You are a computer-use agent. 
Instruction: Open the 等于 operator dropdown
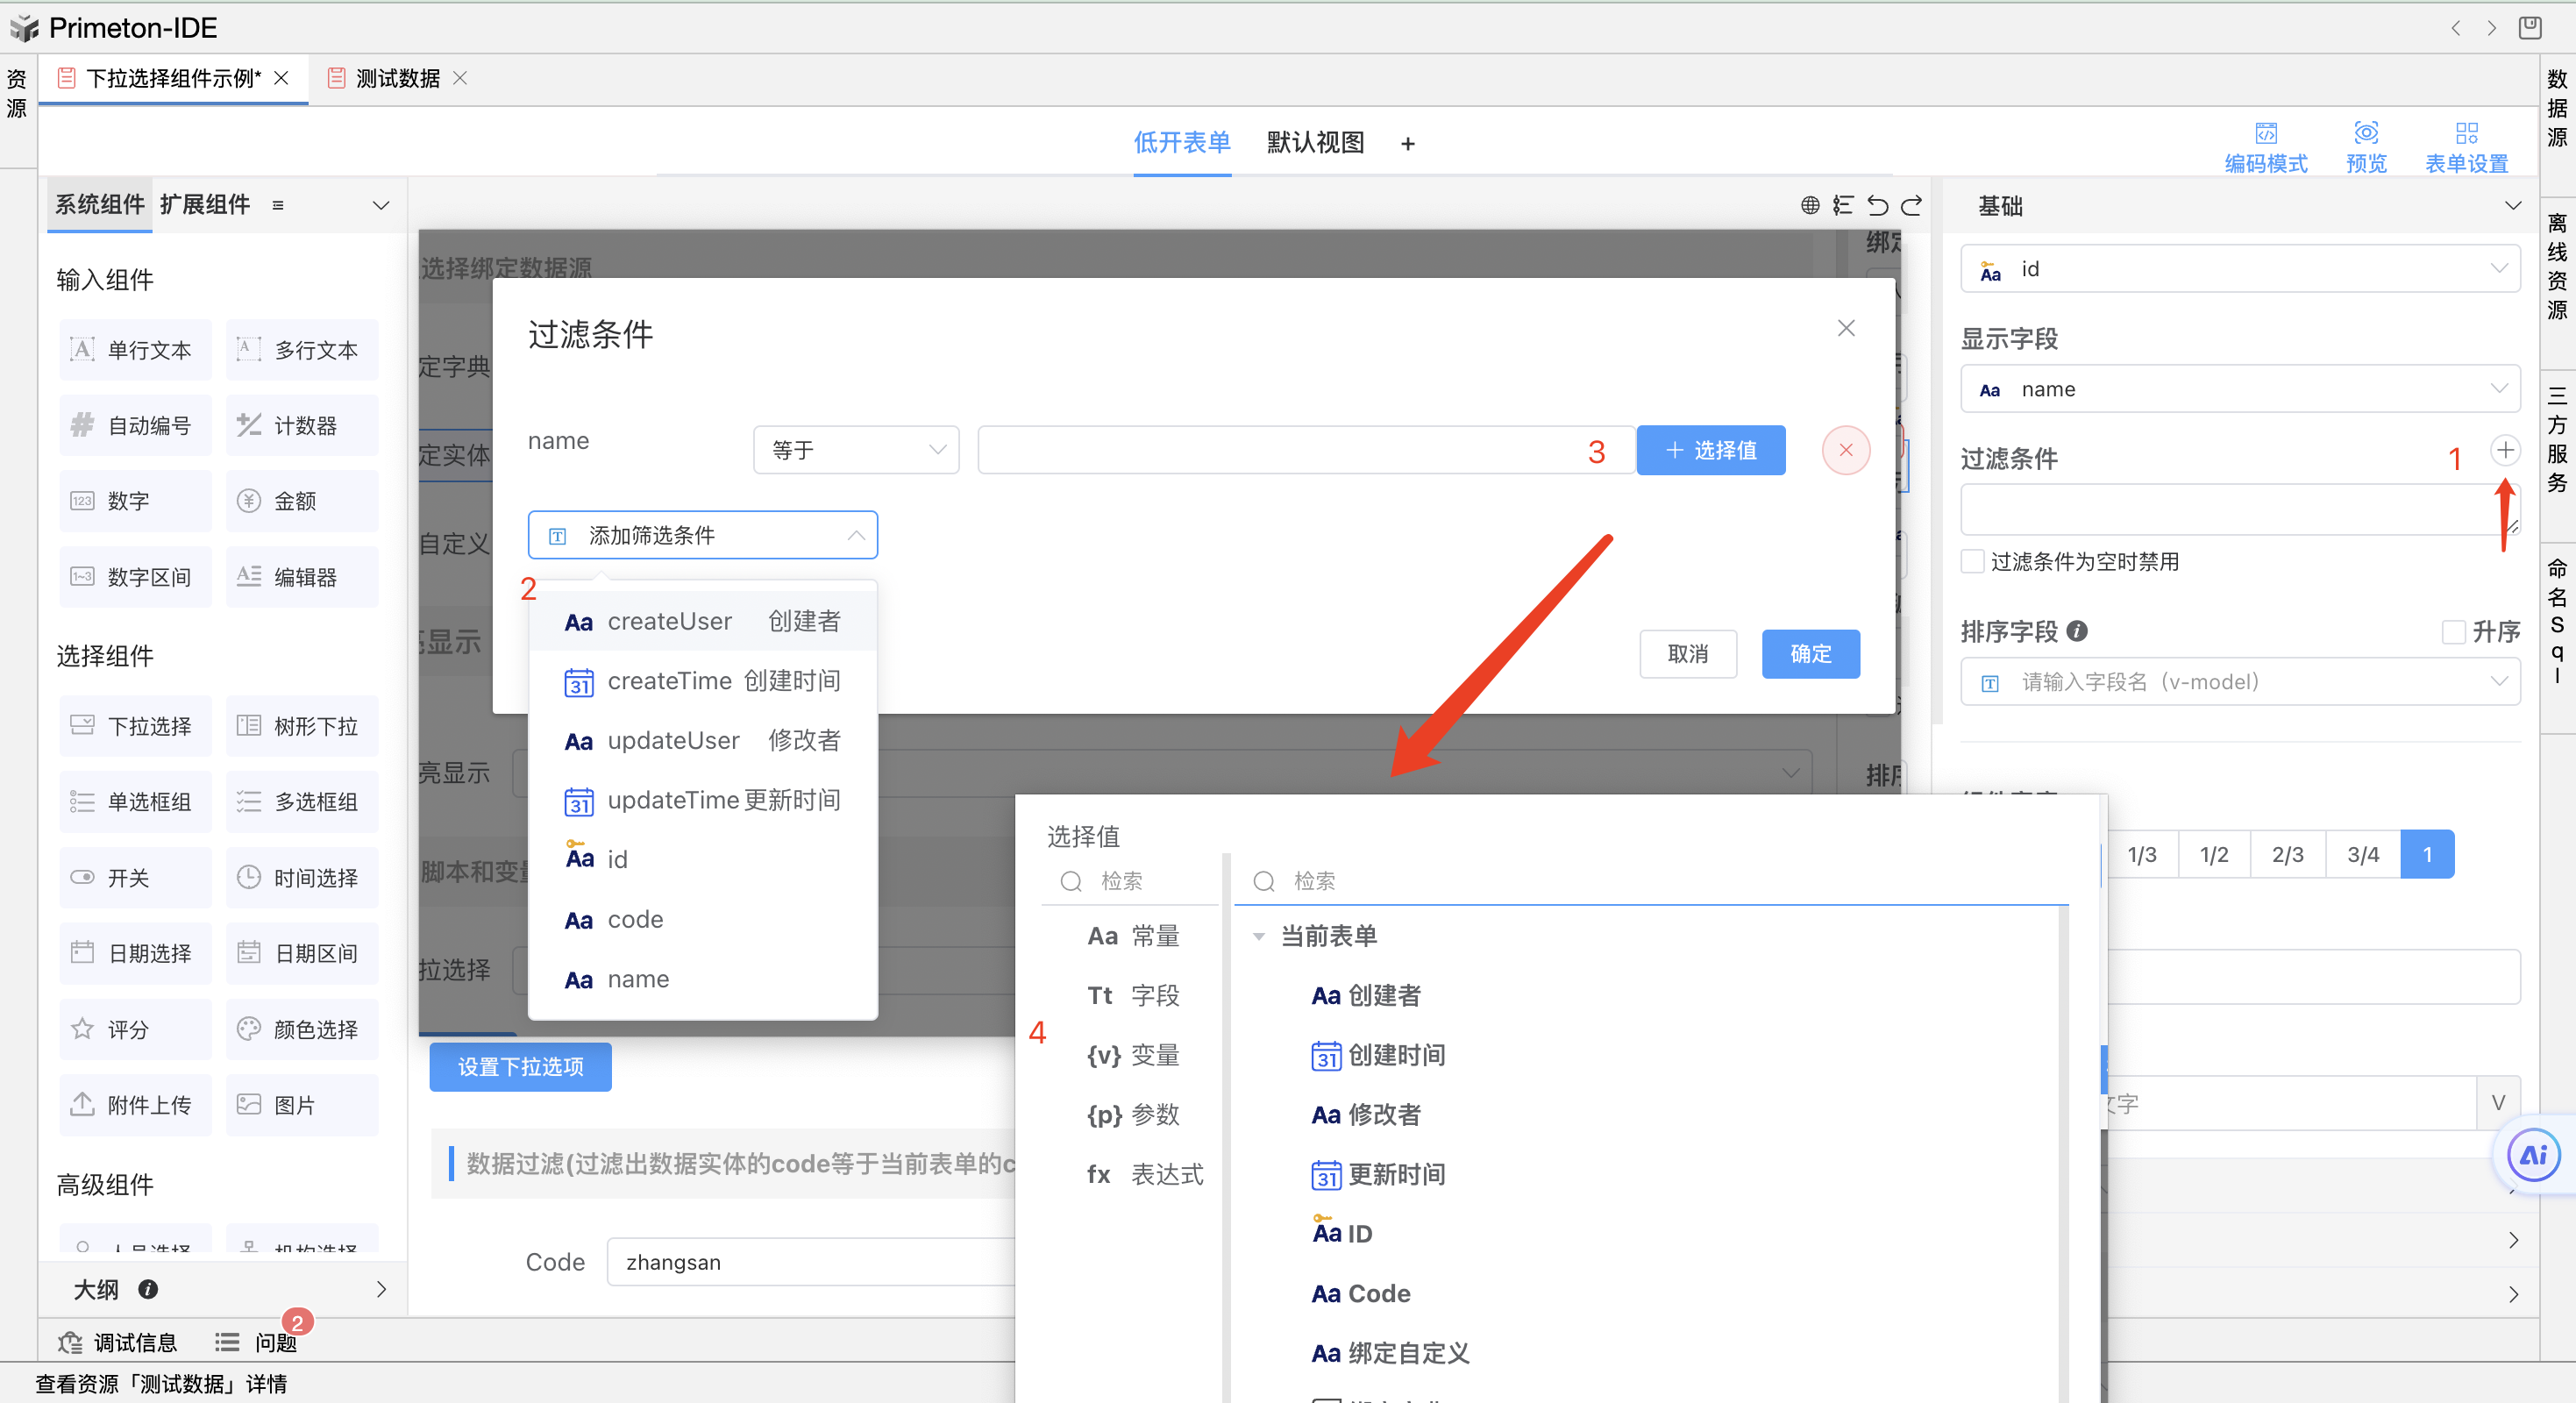point(856,450)
